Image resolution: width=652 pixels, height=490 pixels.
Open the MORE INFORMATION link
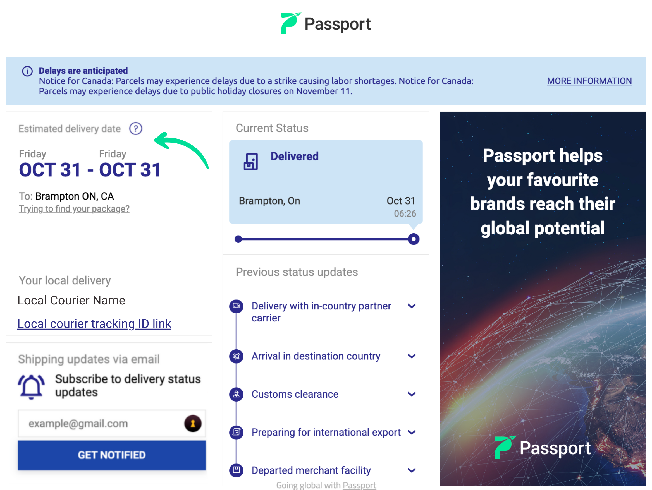point(589,81)
